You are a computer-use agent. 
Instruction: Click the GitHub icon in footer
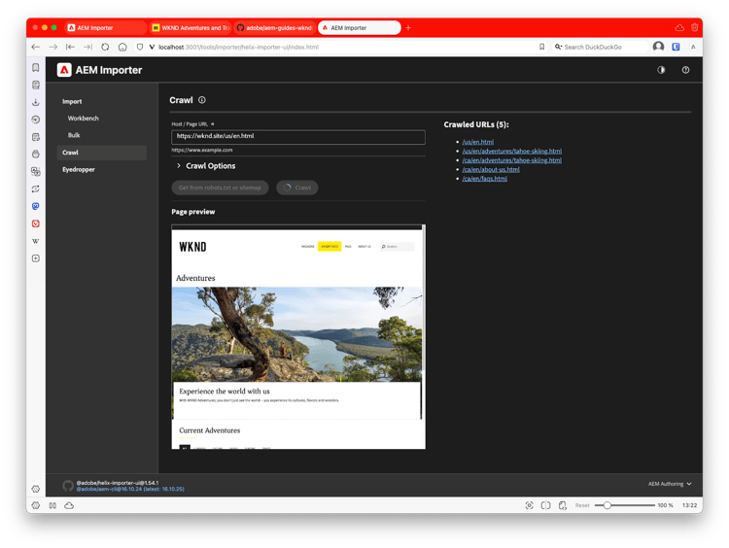pos(68,486)
